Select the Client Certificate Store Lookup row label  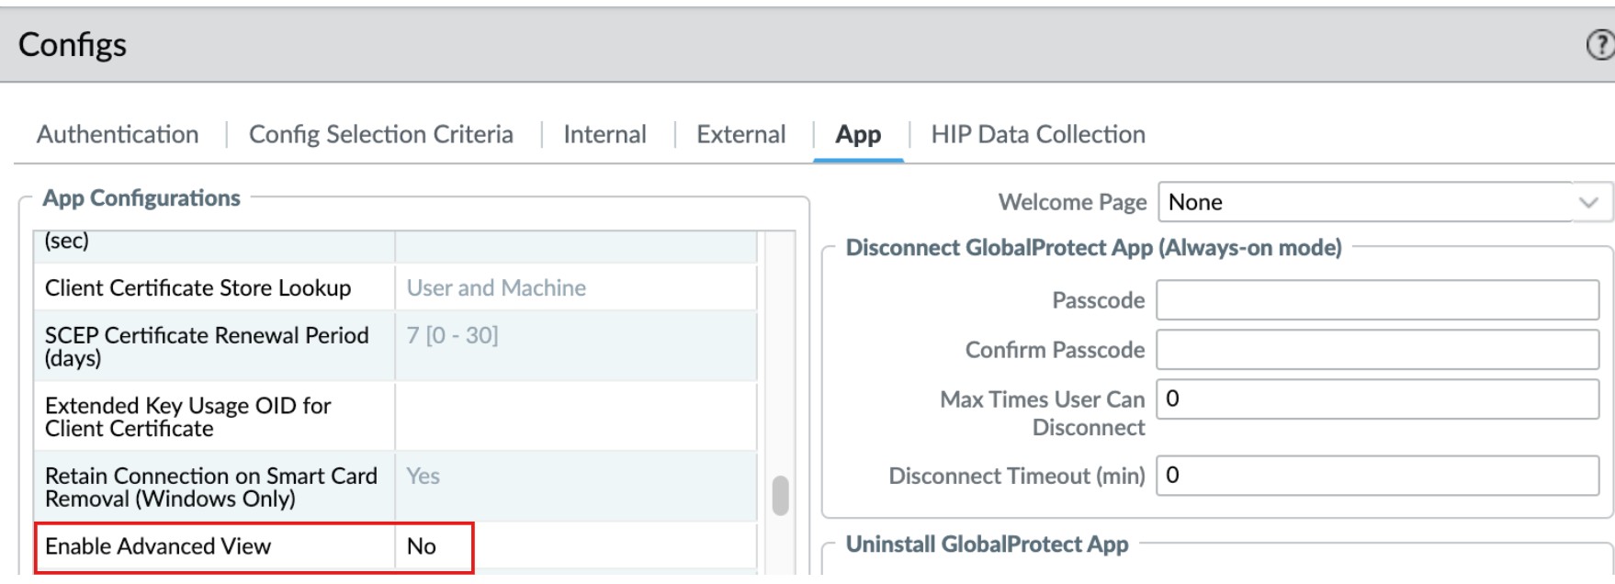coord(198,288)
